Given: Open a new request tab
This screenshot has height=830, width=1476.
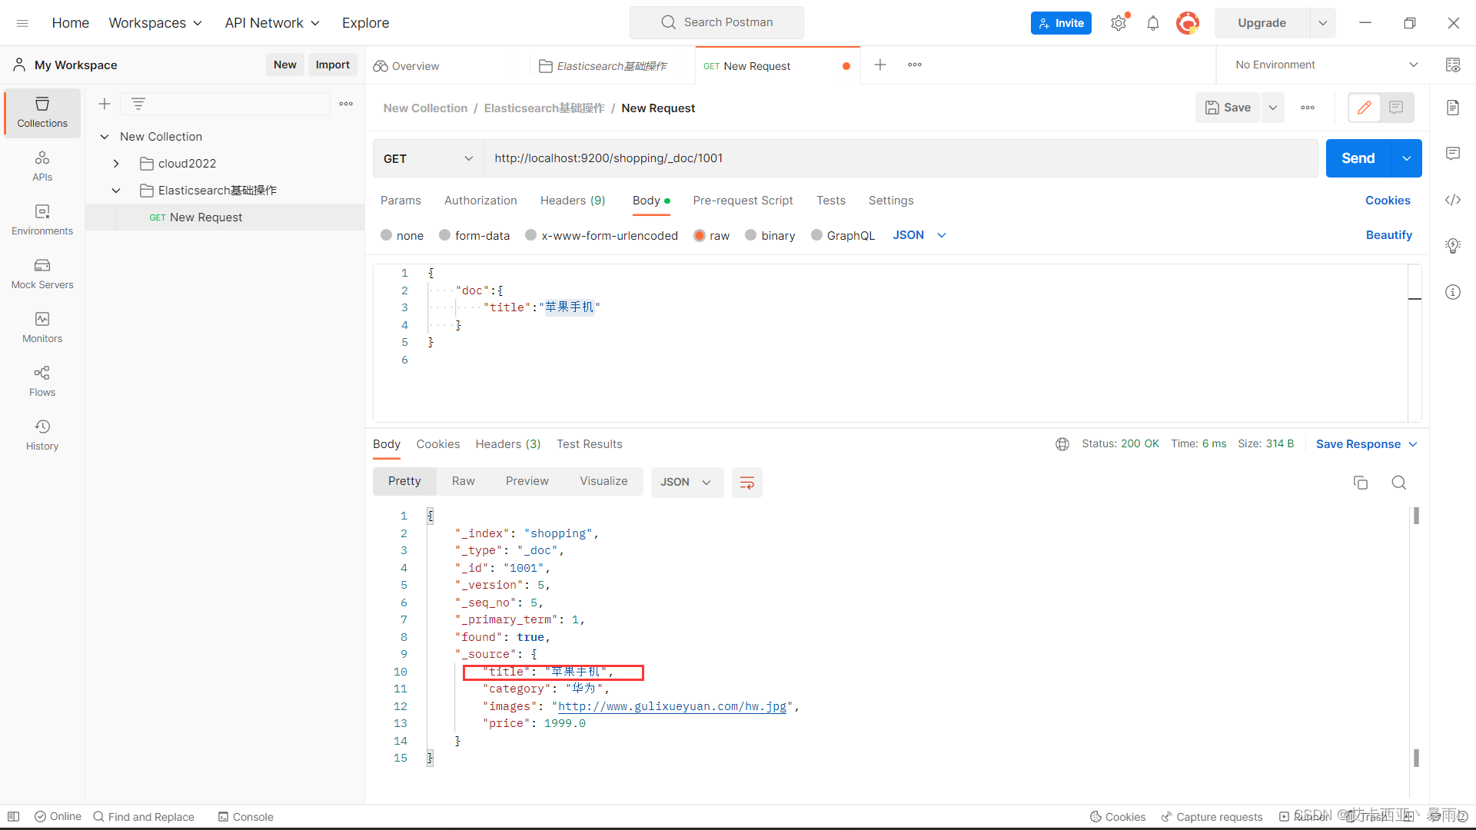Looking at the screenshot, I should click(880, 65).
